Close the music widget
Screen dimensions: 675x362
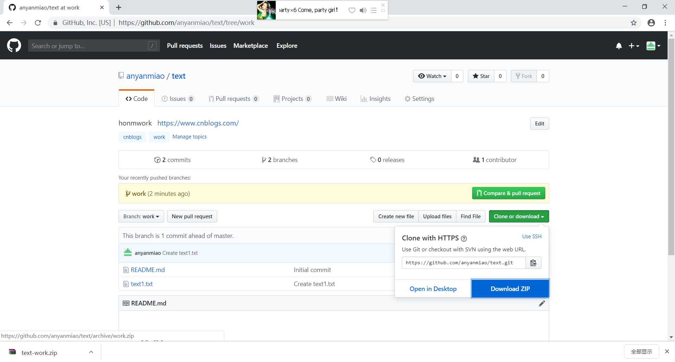[x=383, y=5]
